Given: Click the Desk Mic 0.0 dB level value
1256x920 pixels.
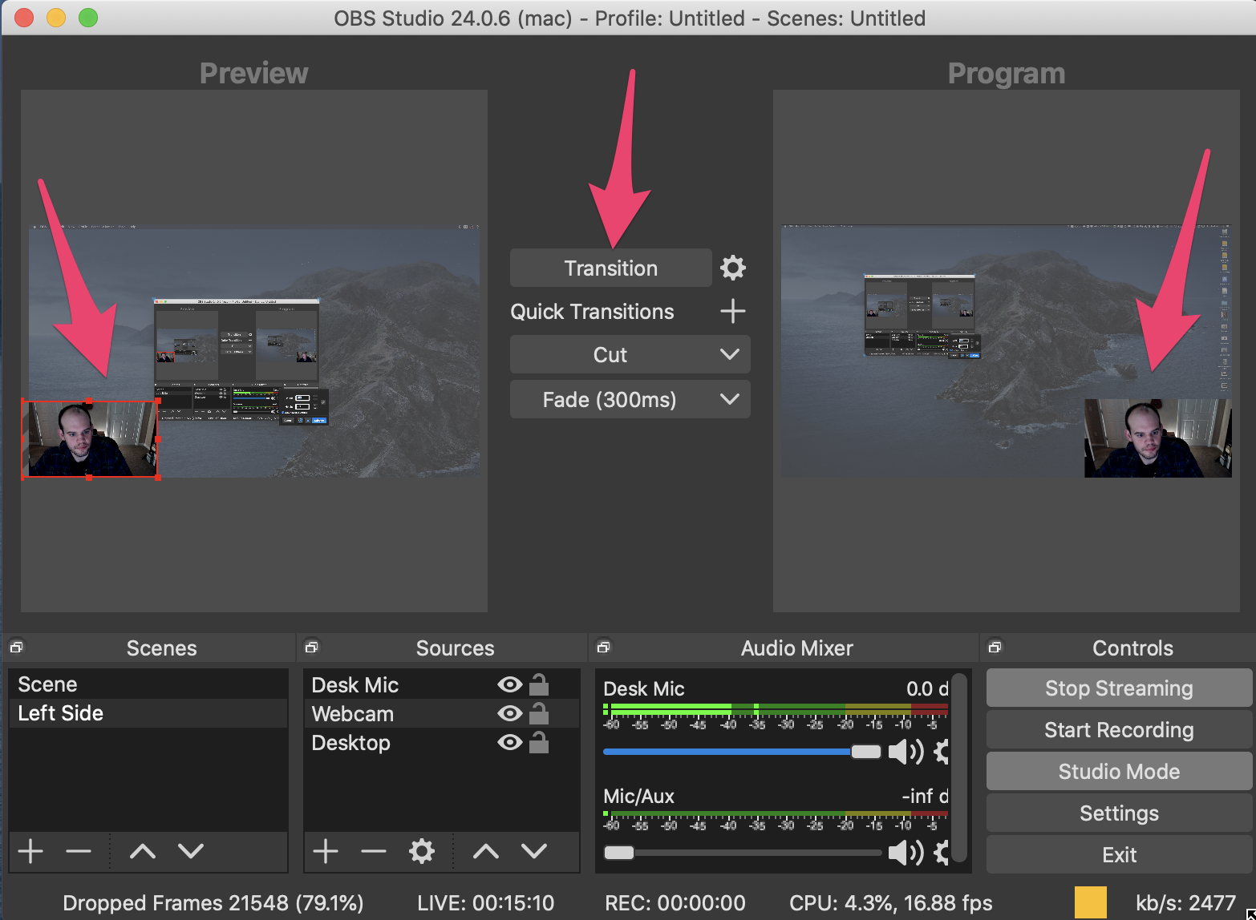Looking at the screenshot, I should [927, 688].
